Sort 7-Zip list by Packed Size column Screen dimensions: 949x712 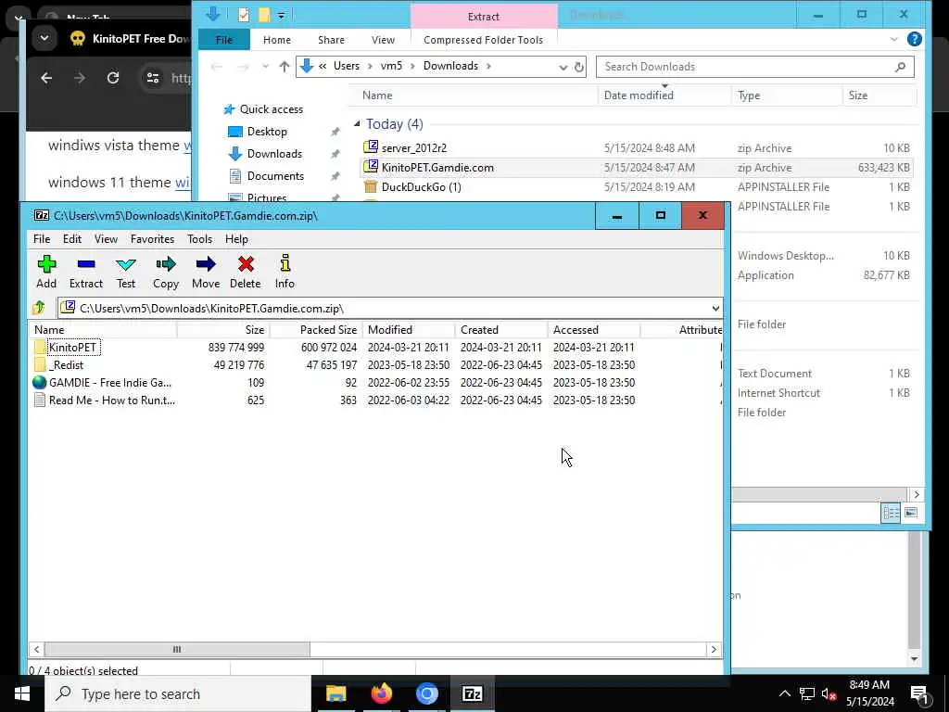(316, 330)
